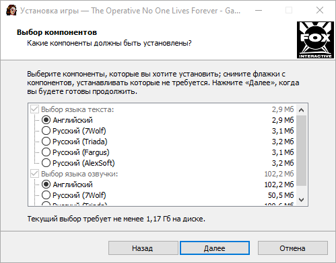Select Русский (7Wolf) text language option
Screen dimensions: 336x263
(46, 131)
